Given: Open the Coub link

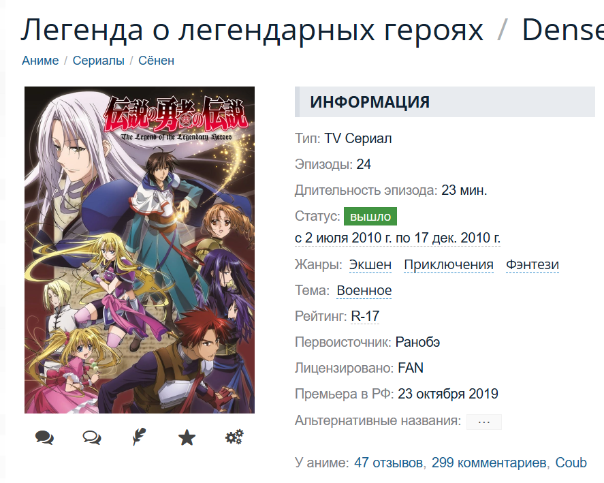Looking at the screenshot, I should [571, 463].
